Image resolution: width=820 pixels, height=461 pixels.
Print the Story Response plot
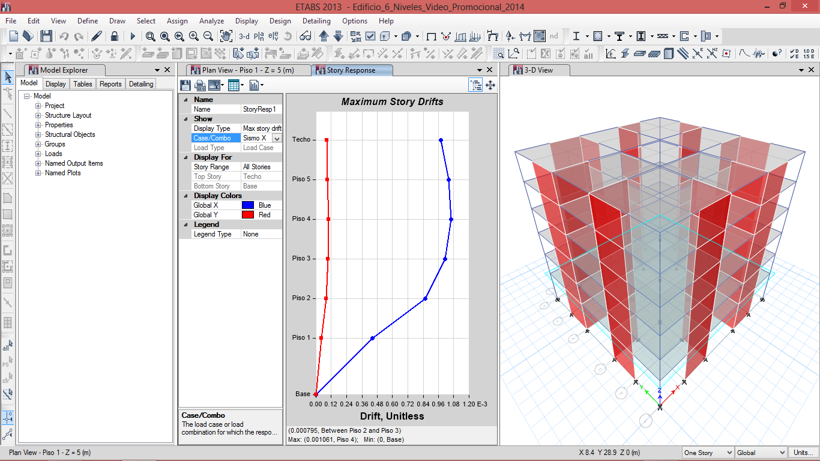200,85
